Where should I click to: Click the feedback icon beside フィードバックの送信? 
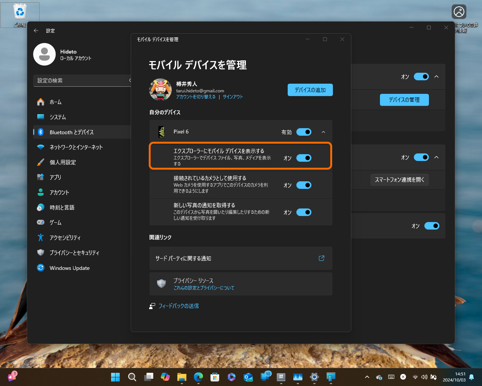152,306
